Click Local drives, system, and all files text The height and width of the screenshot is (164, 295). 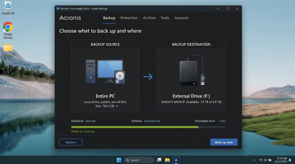105,102
